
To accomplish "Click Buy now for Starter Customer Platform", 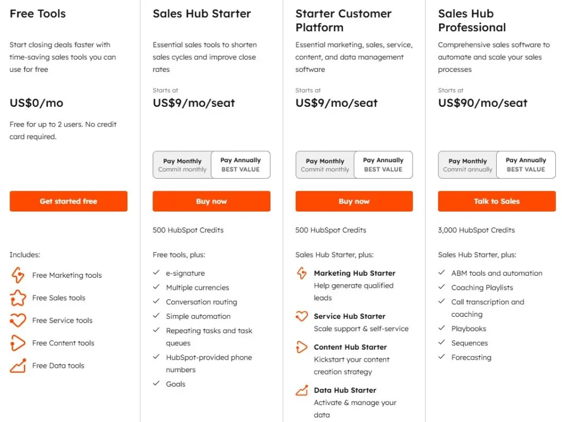I will pyautogui.click(x=354, y=201).
